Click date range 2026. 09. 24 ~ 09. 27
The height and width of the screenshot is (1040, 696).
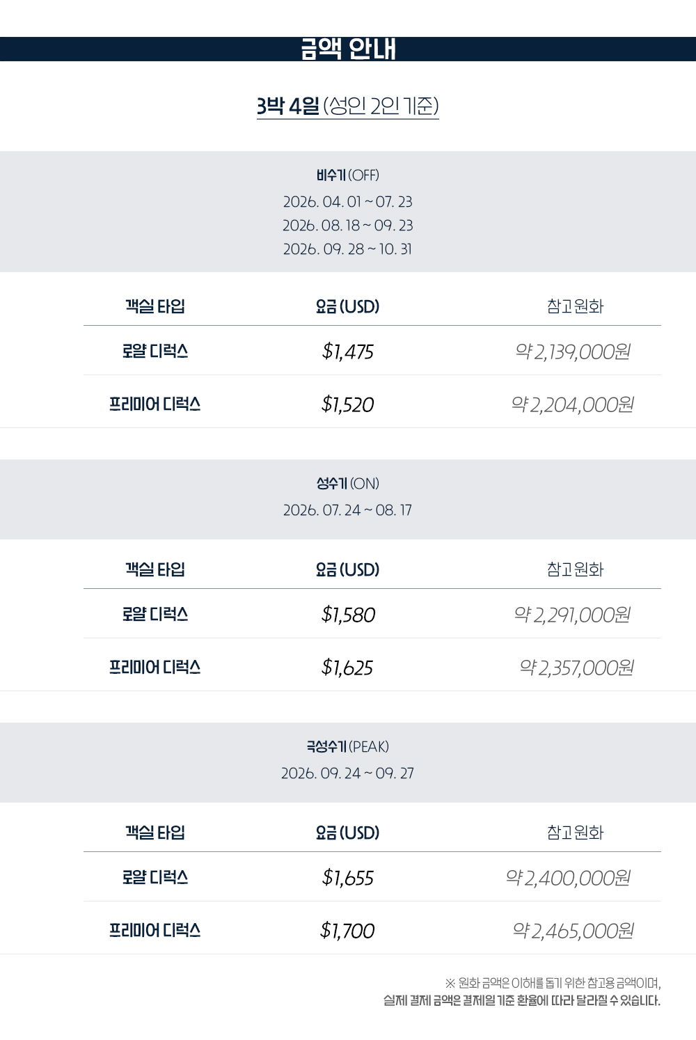coord(347,773)
